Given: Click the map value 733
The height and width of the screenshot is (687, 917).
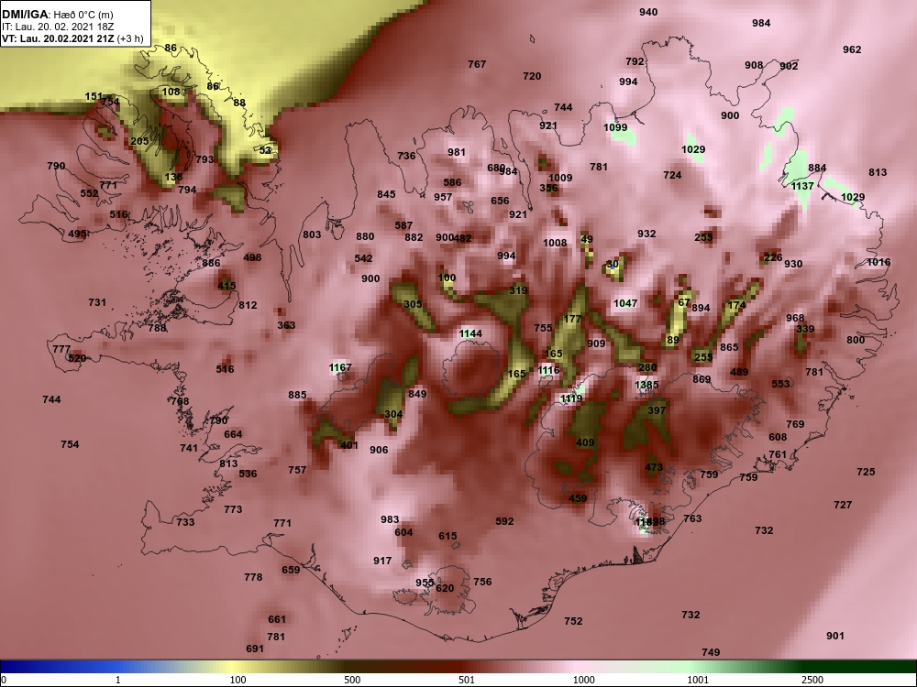Looking at the screenshot, I should (x=185, y=522).
